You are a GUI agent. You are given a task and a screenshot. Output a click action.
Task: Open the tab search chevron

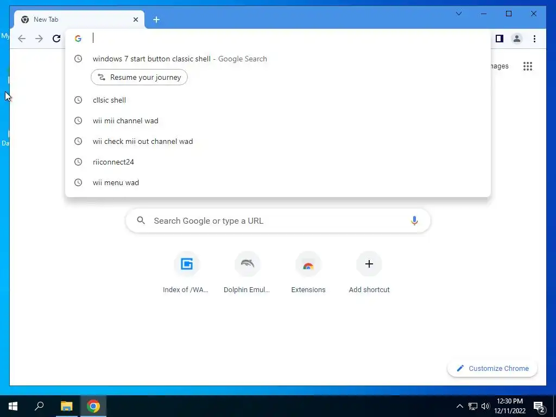click(458, 14)
